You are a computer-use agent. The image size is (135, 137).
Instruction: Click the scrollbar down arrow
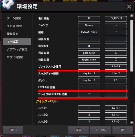click(x=132, y=122)
